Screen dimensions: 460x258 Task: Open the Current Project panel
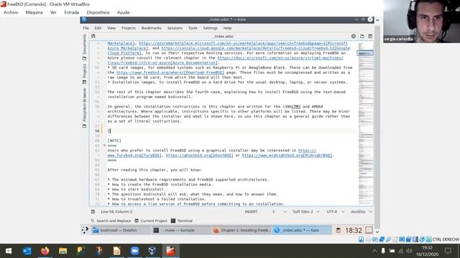coord(151,221)
